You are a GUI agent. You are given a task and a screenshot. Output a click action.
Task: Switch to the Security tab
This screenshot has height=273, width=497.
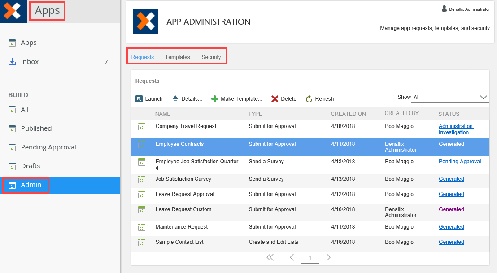[x=211, y=57]
